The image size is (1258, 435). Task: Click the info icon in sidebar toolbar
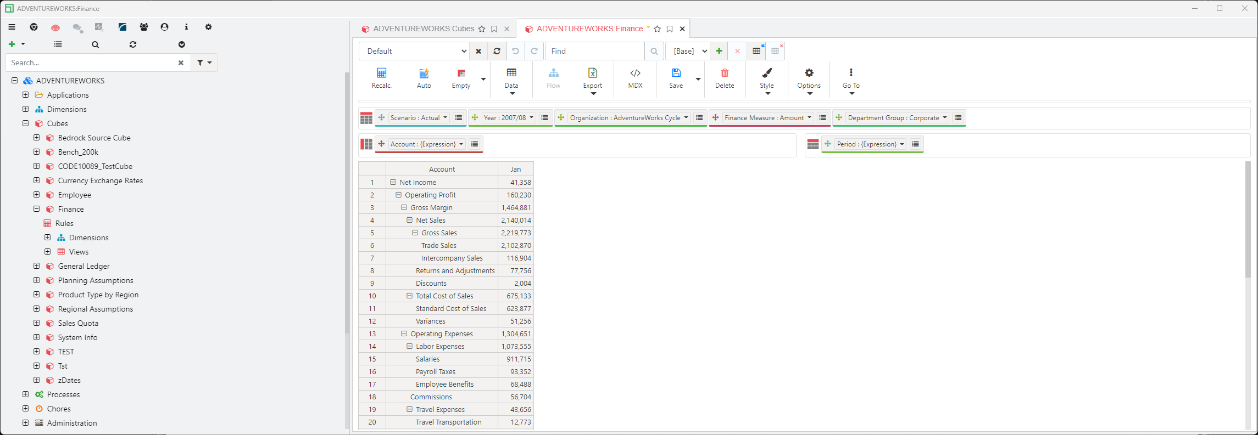186,27
